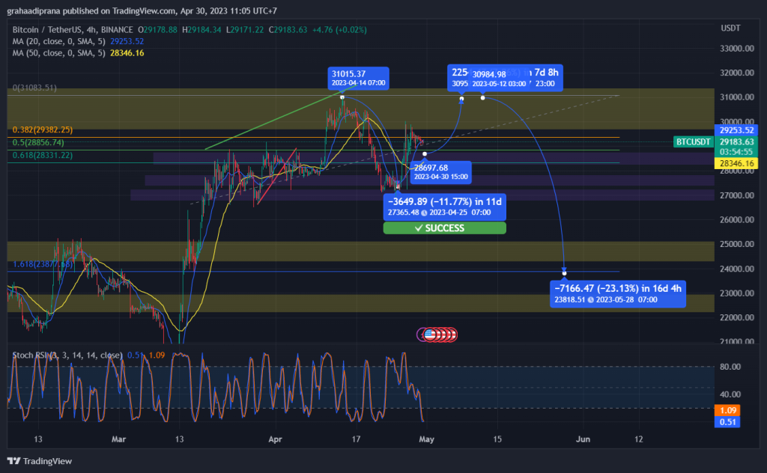The image size is (767, 473).
Task: Select the -3649.89 (-11.77%) in 11d callout
Action: pyautogui.click(x=445, y=207)
